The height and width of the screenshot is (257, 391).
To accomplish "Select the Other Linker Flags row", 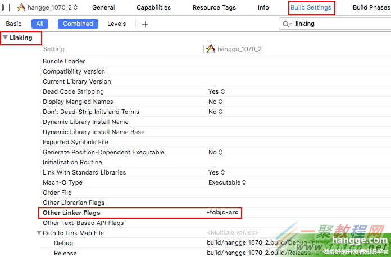I will point(71,213).
